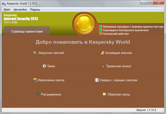Image resolution: width=166 pixels, height=114 pixels.
Task: Select the Страница приветствия tab
Action: click(27, 31)
